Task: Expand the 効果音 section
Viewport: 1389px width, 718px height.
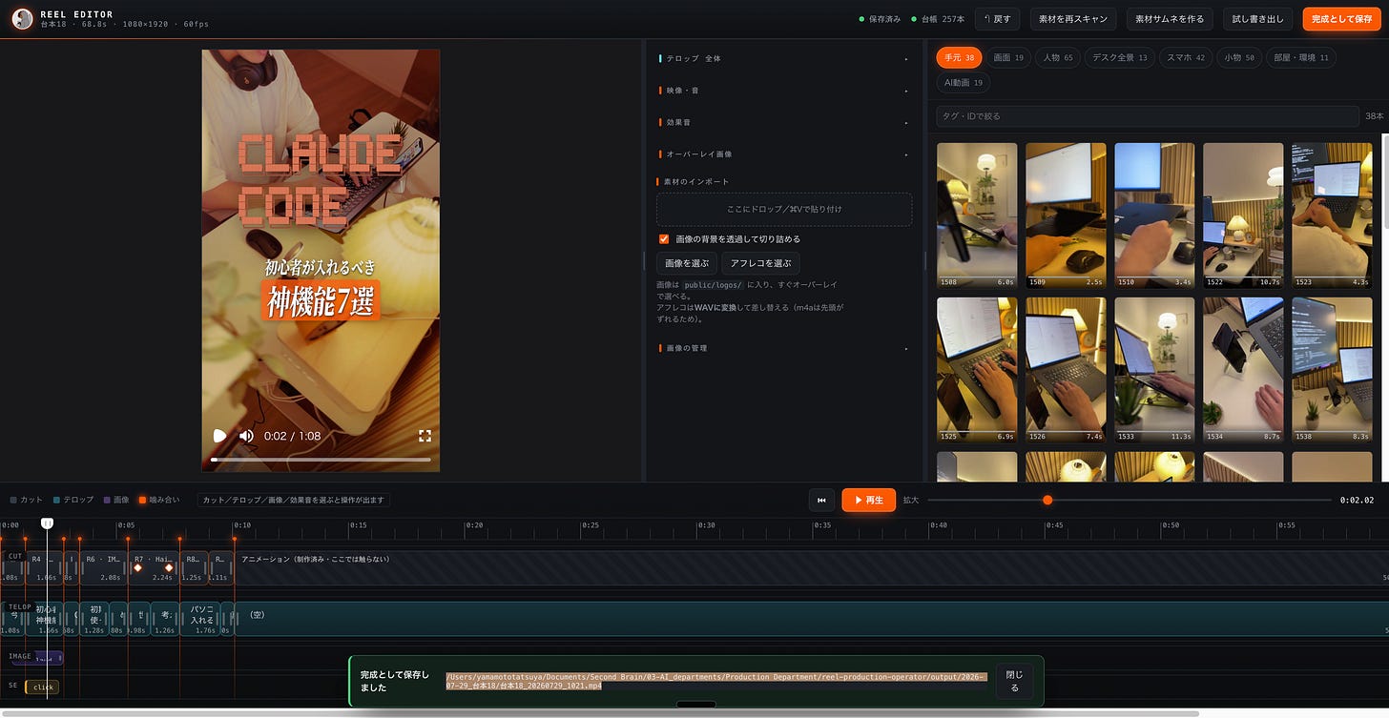Action: [x=783, y=122]
